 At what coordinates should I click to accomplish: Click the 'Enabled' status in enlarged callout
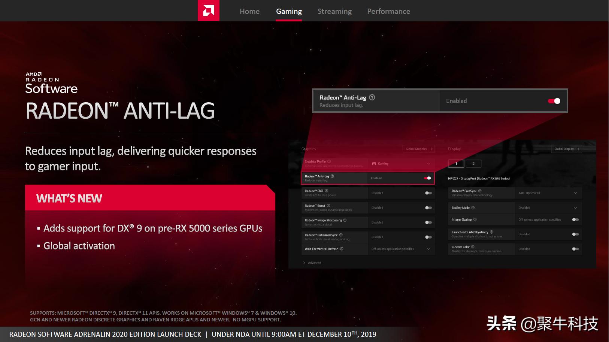(x=456, y=101)
